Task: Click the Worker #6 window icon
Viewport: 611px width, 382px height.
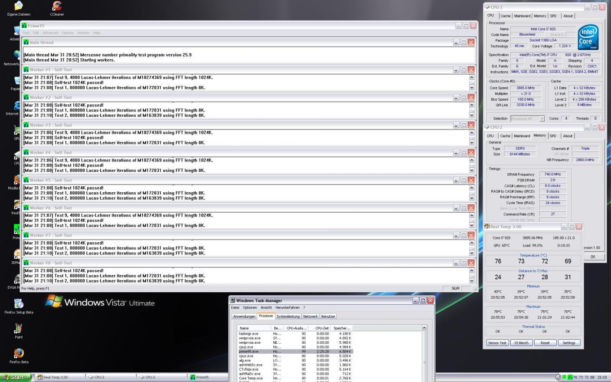Action: (26, 207)
